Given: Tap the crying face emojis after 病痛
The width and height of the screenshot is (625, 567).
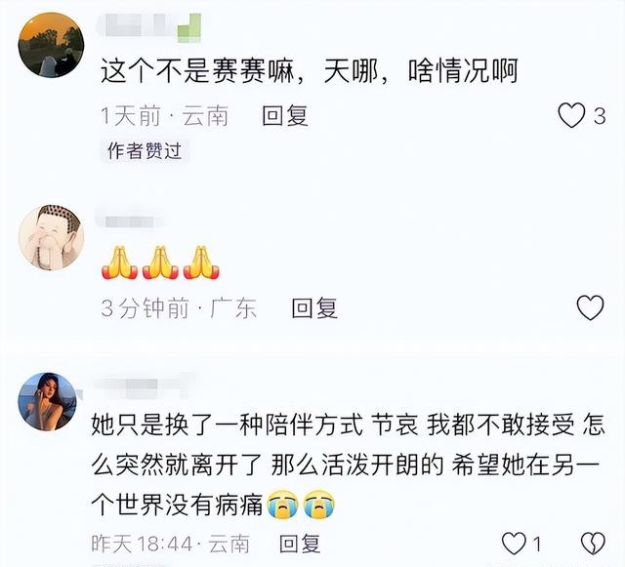Looking at the screenshot, I should tap(301, 504).
